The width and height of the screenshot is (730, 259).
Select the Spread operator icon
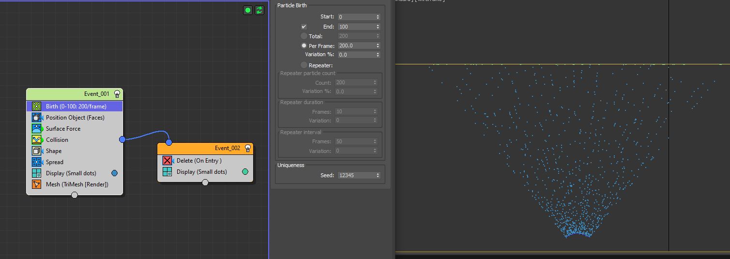37,162
